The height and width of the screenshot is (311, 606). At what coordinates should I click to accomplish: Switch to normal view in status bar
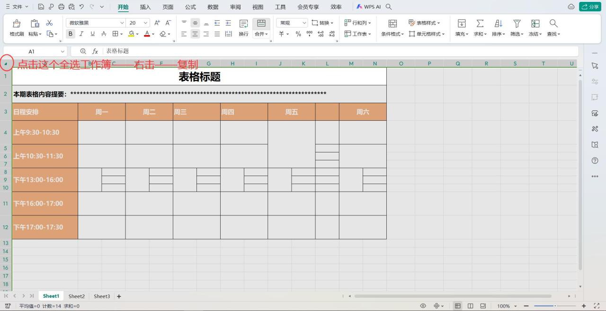(458, 306)
